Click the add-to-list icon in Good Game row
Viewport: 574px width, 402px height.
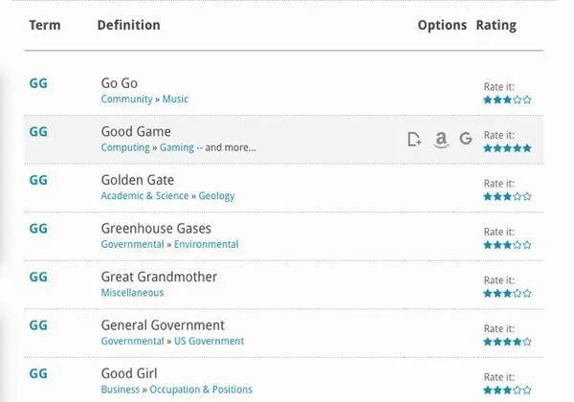[x=414, y=140]
